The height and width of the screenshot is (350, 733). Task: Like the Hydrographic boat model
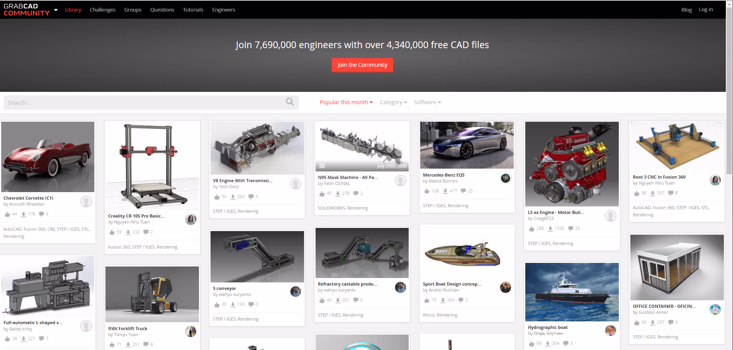(x=532, y=344)
